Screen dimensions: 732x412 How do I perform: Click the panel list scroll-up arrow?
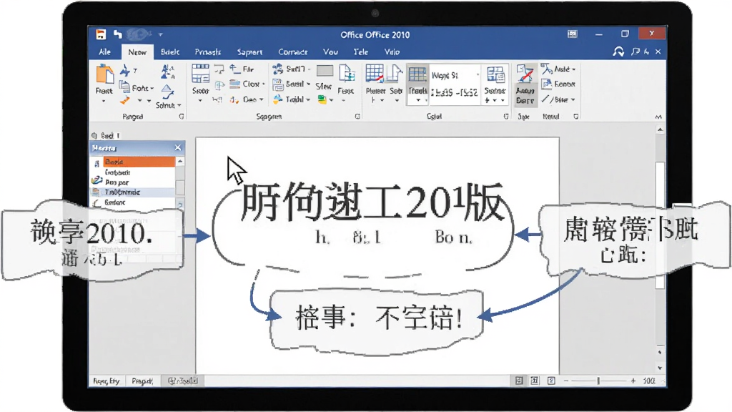[x=180, y=161]
